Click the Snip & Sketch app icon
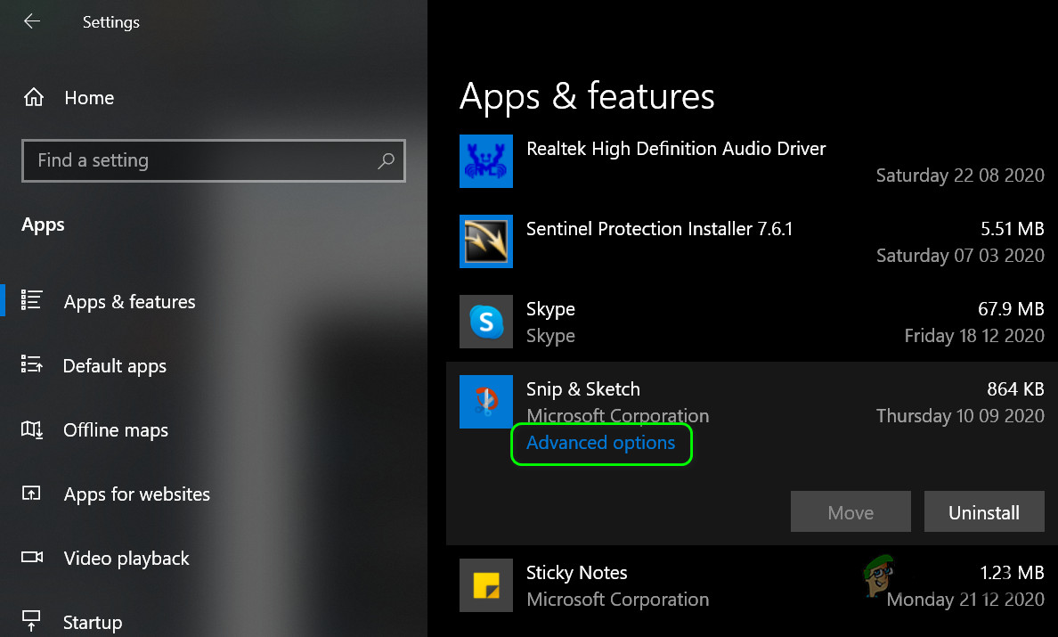 486,402
